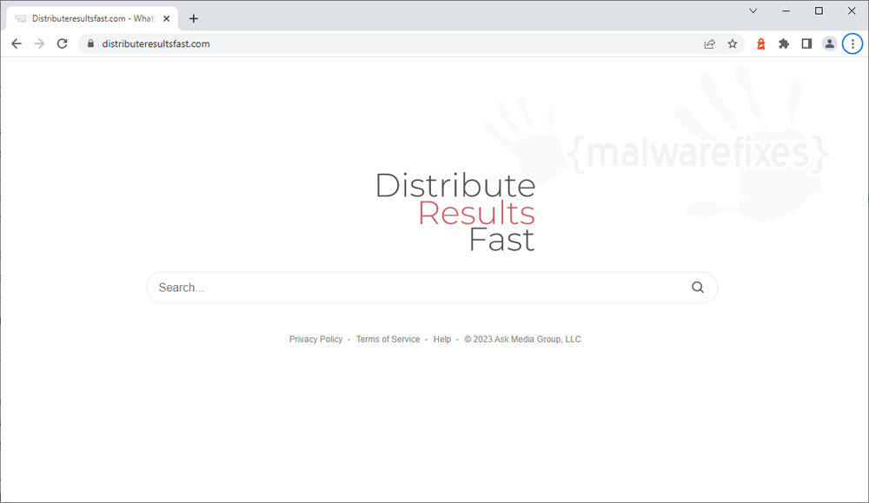This screenshot has height=503, width=869.
Task: Close the Chrome window
Action: pos(852,11)
